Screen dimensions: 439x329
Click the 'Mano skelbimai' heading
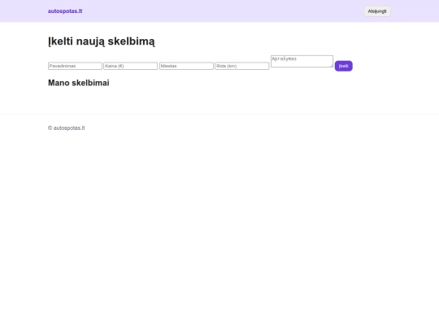coord(79,83)
